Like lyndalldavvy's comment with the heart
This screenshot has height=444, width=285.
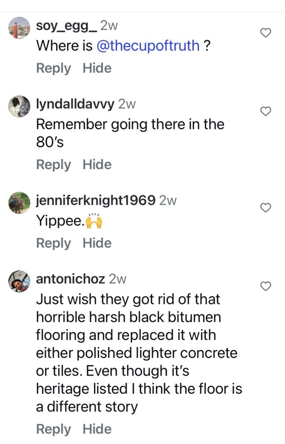[x=265, y=111]
